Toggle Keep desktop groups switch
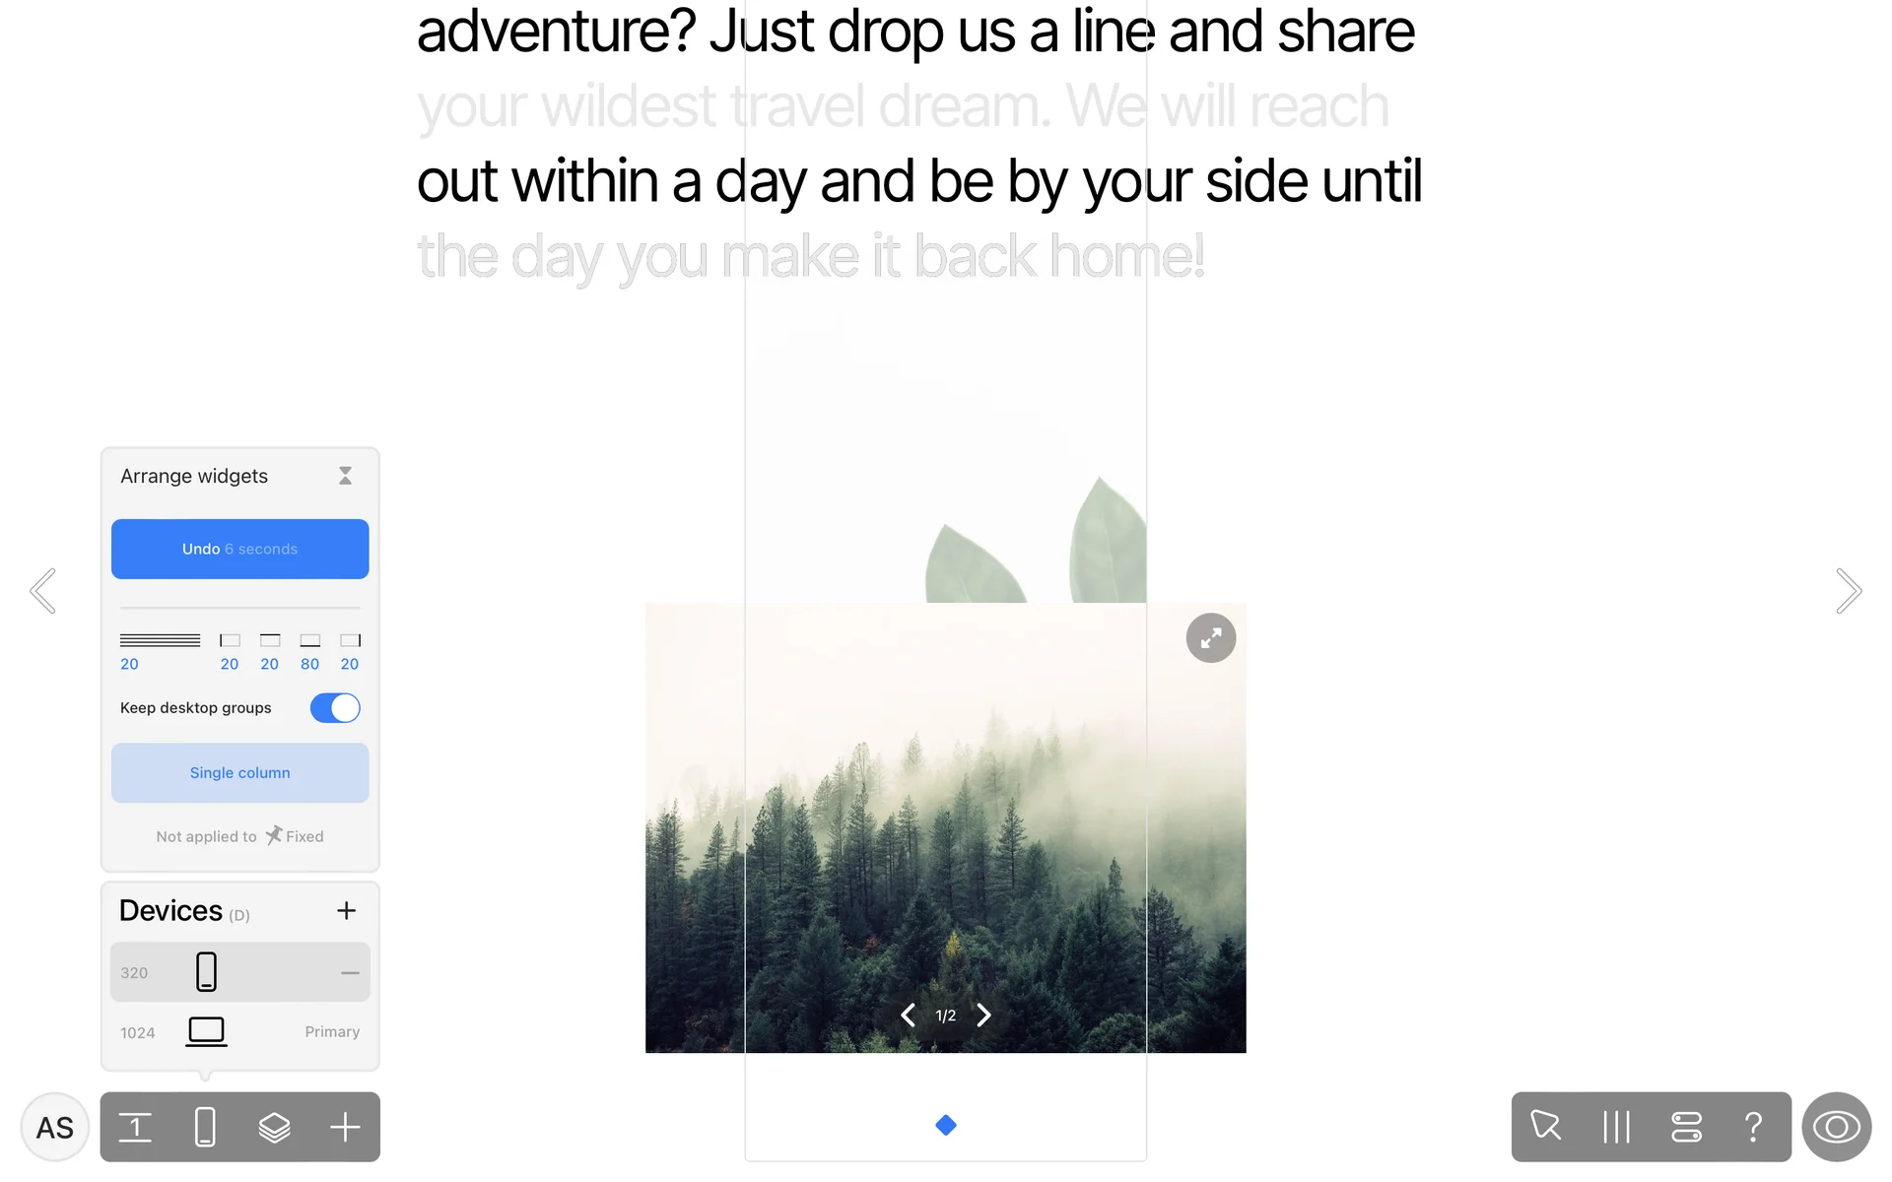The width and height of the screenshot is (1892, 1182). tap(335, 708)
